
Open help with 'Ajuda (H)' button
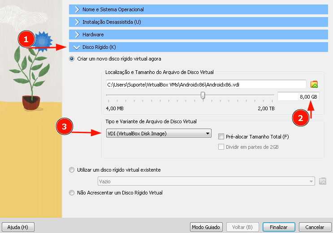point(18,227)
